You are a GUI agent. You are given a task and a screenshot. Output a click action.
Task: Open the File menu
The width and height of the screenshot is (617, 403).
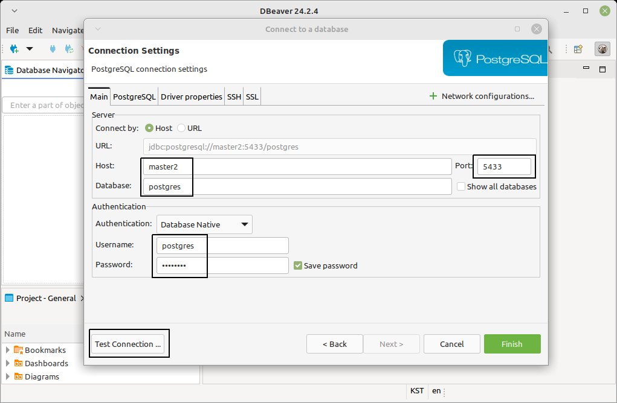point(13,30)
